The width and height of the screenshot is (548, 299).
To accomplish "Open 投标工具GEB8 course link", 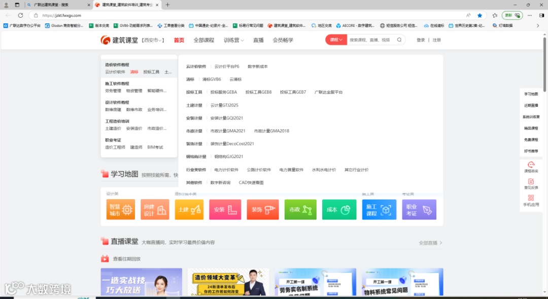I will pos(258,92).
